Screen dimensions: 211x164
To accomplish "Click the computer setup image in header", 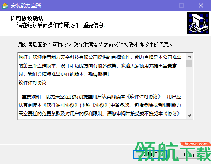I will [198, 23].
